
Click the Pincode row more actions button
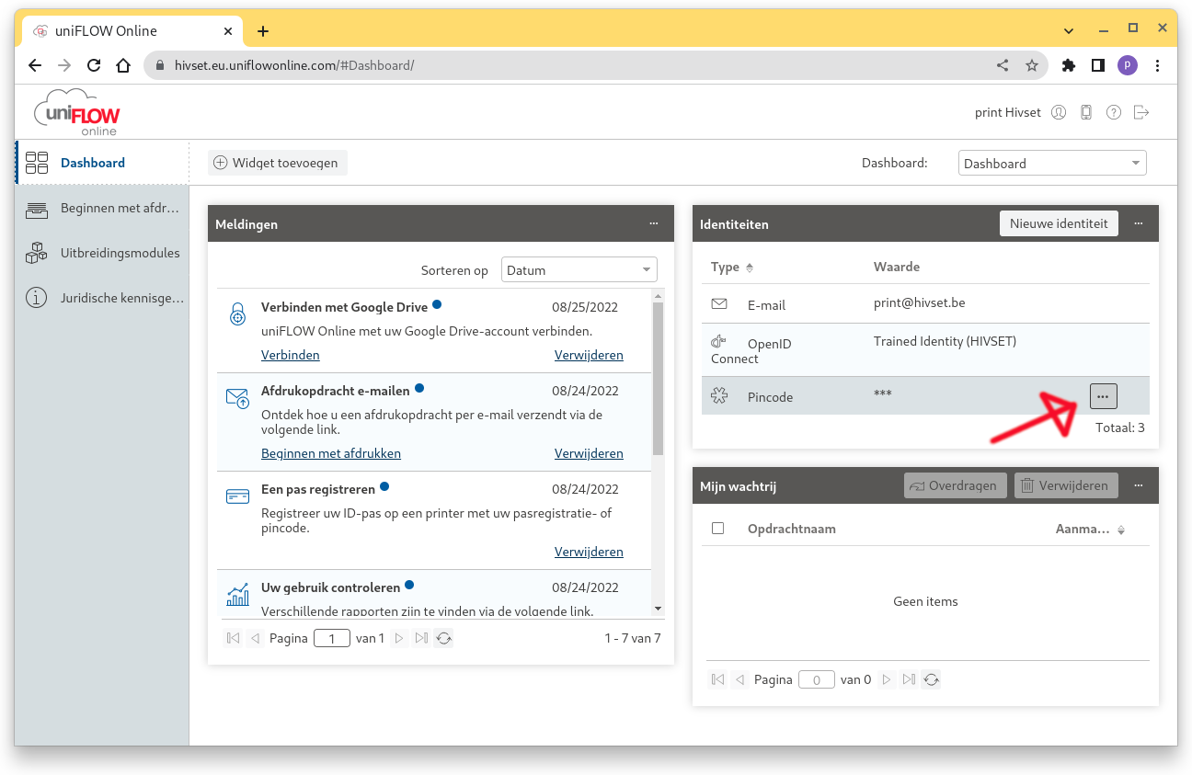pyautogui.click(x=1103, y=396)
